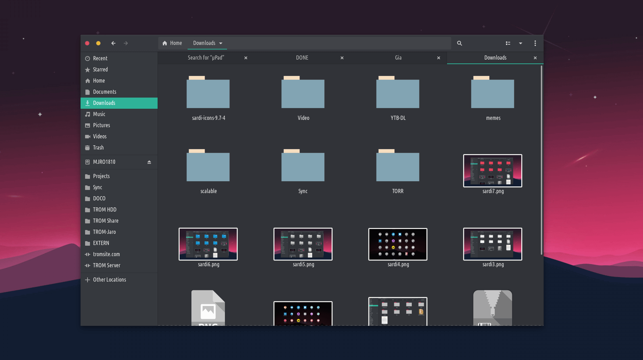Open the Downloads path bar dropdown
This screenshot has width=643, height=360.
221,43
